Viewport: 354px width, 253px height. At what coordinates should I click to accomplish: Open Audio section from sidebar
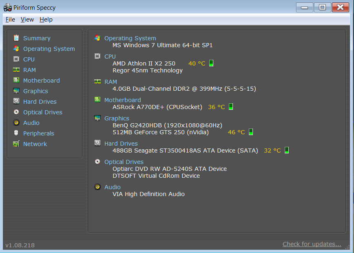[31, 123]
